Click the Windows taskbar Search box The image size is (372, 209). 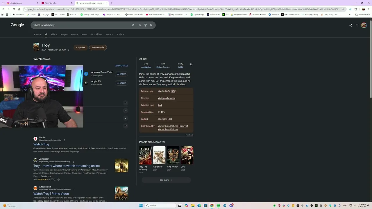(x=160, y=206)
